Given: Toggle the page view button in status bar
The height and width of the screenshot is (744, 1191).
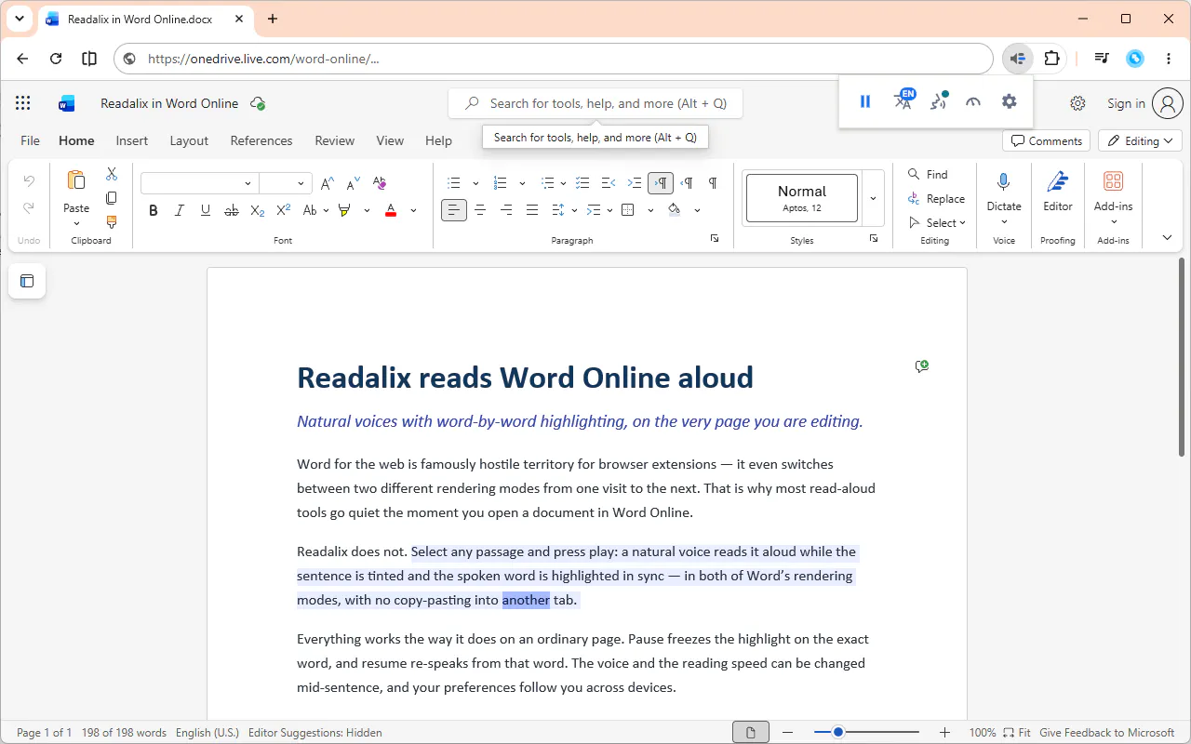Looking at the screenshot, I should tap(751, 733).
